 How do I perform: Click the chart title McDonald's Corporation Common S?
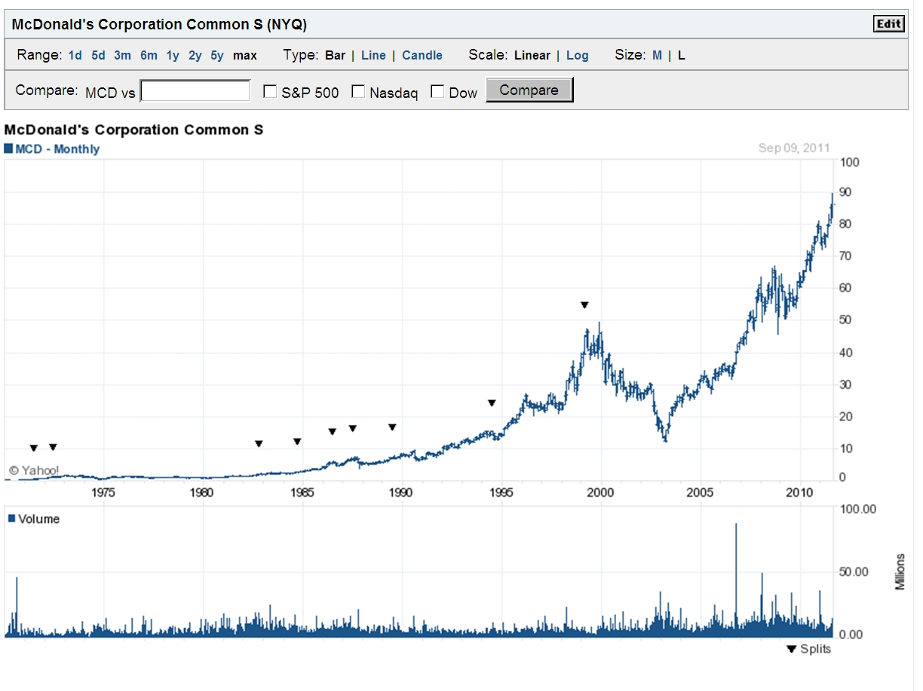pos(134,130)
